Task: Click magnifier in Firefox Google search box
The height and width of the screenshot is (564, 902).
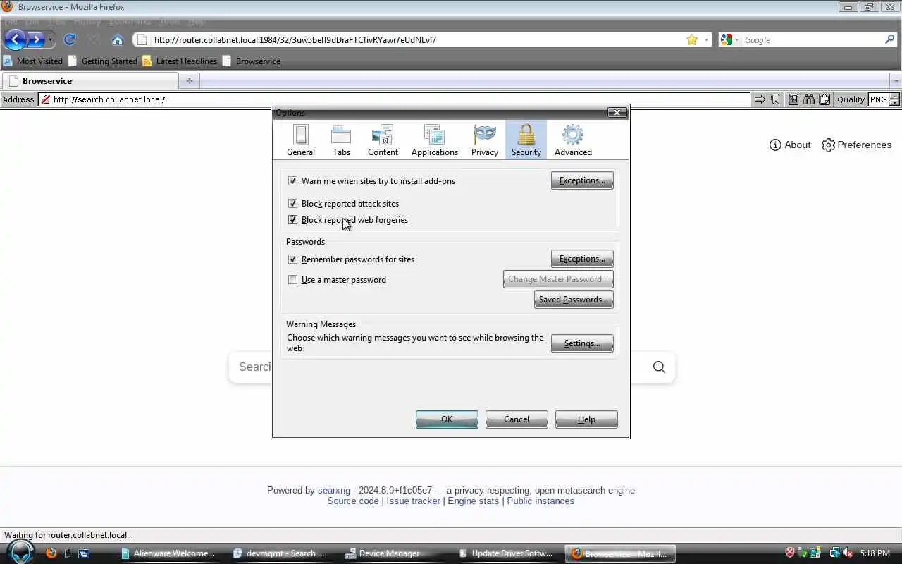Action: 889,39
